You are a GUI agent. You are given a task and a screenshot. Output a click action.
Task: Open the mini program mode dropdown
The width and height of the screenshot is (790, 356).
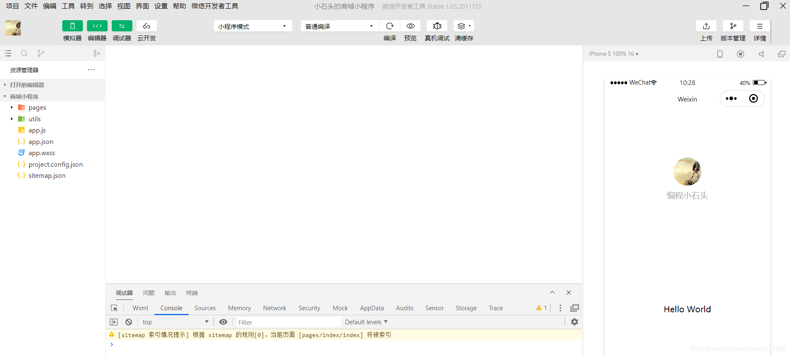252,26
